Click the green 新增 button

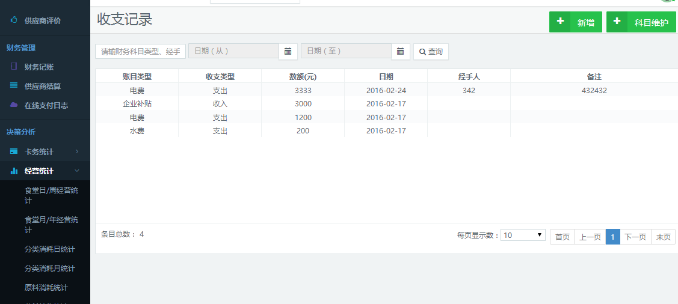(x=575, y=22)
